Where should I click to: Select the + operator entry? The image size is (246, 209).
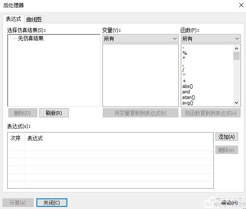point(184,81)
